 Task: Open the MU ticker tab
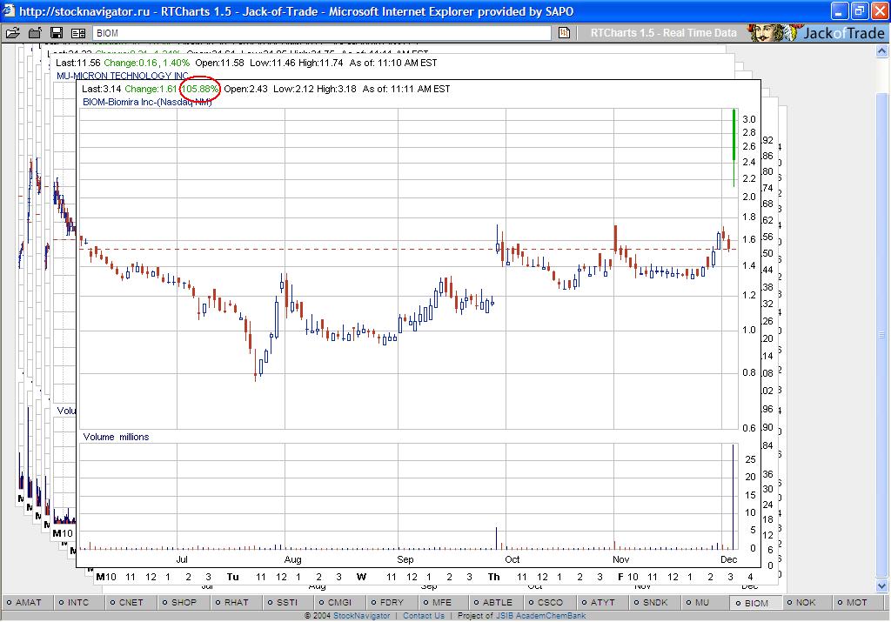(x=702, y=602)
